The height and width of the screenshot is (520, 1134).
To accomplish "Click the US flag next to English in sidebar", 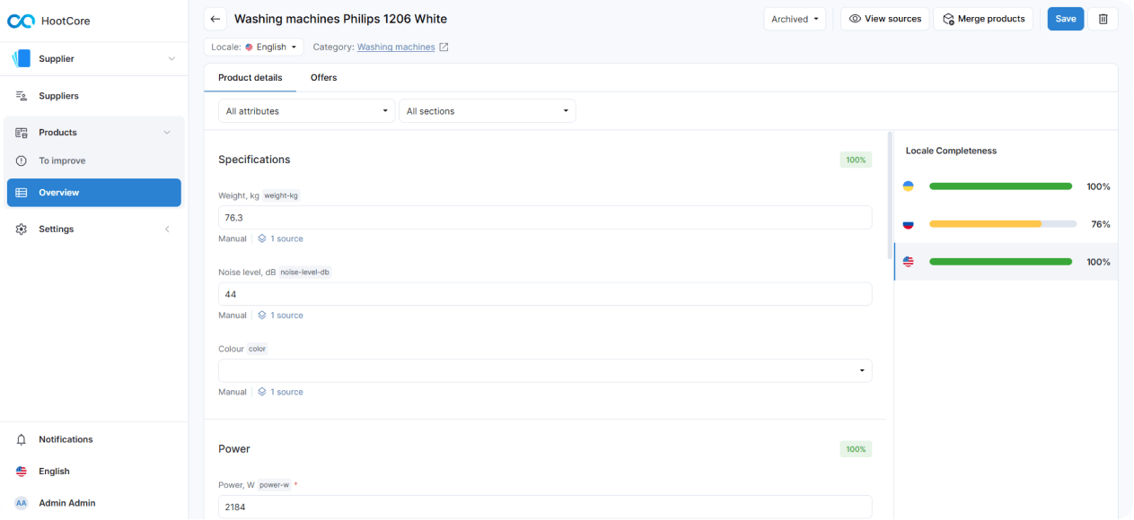I will tap(22, 472).
